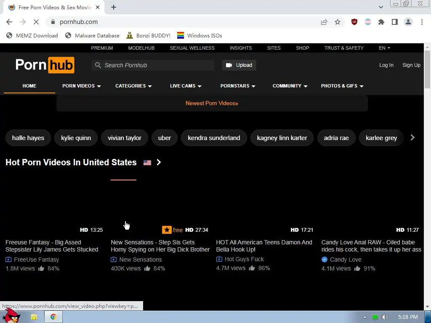This screenshot has height=323, width=431.
Task: Expand the COMMUNITY dropdown
Action: pyautogui.click(x=290, y=86)
